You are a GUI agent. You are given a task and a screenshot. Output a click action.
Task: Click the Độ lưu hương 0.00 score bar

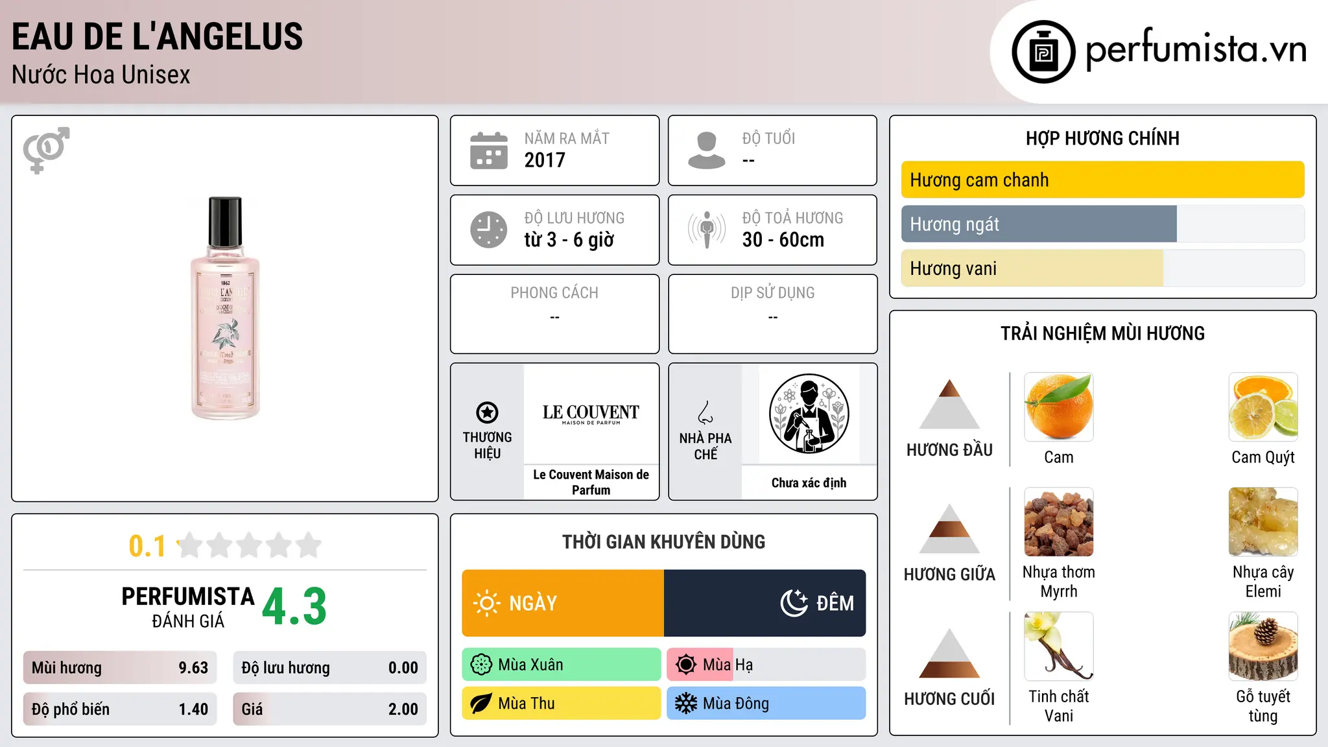tap(330, 668)
